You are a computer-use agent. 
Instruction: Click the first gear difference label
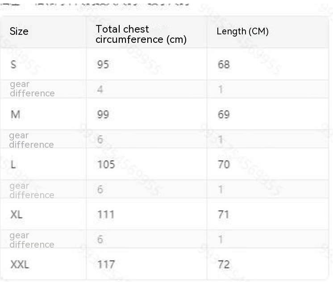click(x=32, y=89)
